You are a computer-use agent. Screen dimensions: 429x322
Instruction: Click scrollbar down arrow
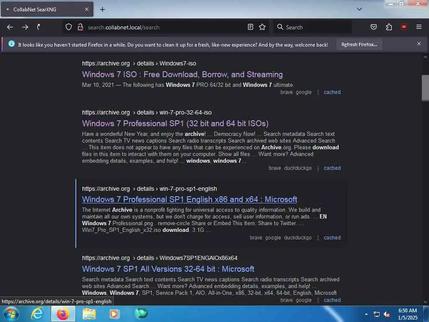click(425, 302)
